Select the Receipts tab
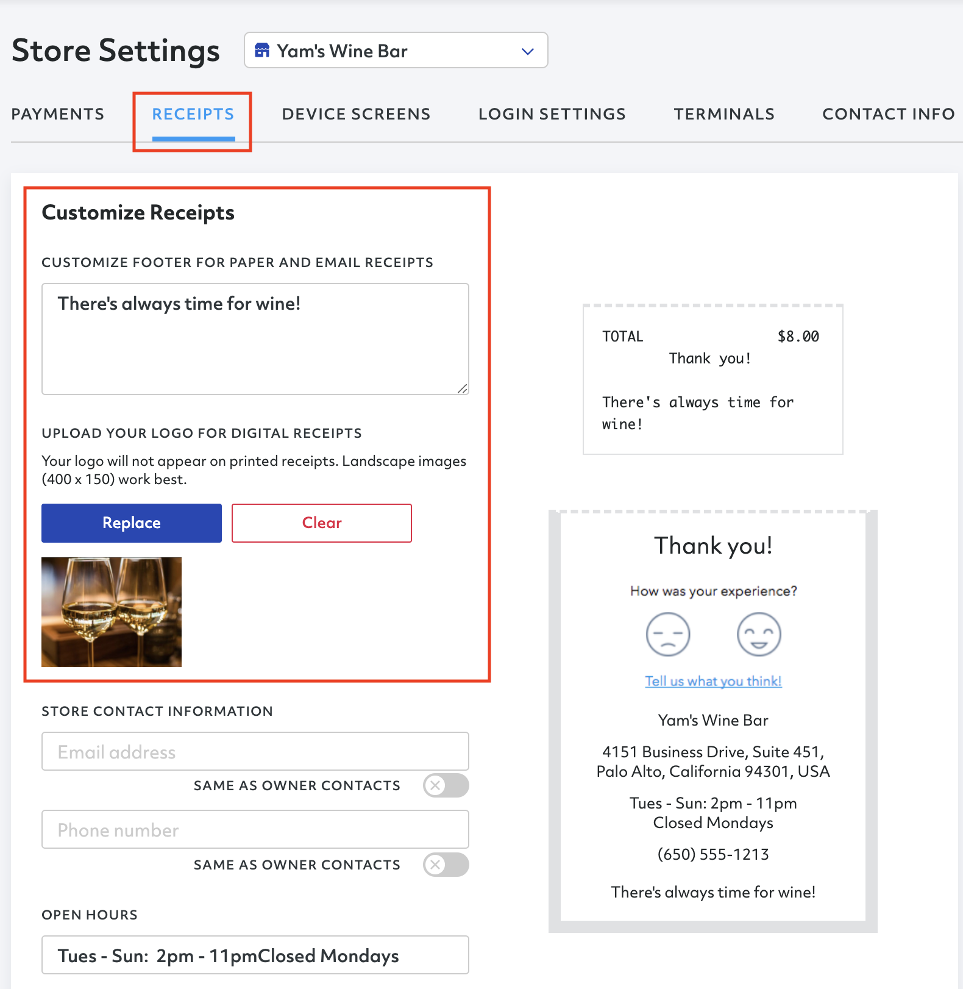The width and height of the screenshot is (963, 989). [x=193, y=114]
